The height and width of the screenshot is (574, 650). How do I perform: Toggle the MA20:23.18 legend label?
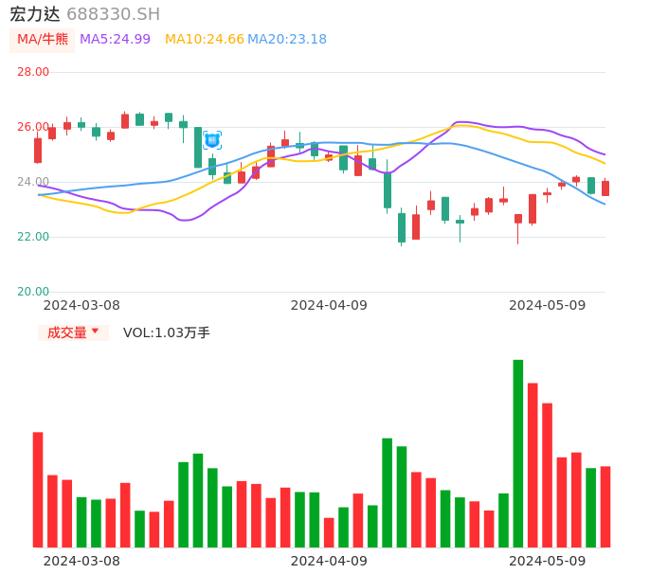pyautogui.click(x=287, y=39)
